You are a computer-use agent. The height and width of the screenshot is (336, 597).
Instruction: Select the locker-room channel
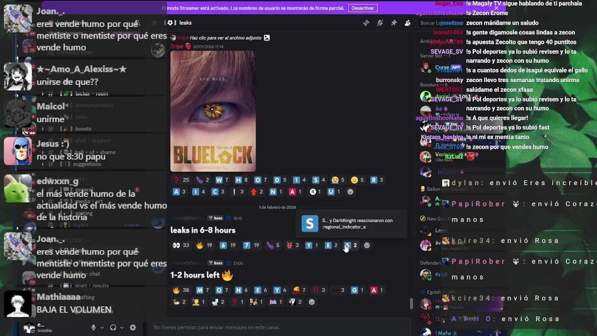tap(91, 94)
